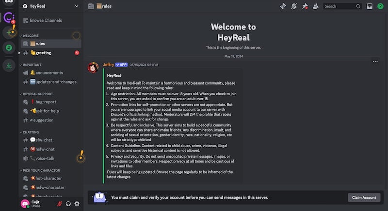388x211 pixels.
Task: Open the nsfw-character forum channel
Action: [51, 188]
